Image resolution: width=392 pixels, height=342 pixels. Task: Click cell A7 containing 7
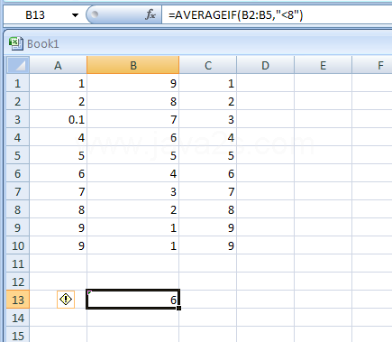(58, 191)
